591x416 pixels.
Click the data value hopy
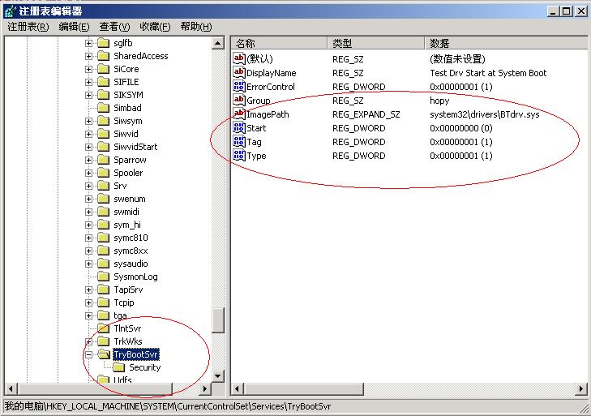tap(439, 101)
